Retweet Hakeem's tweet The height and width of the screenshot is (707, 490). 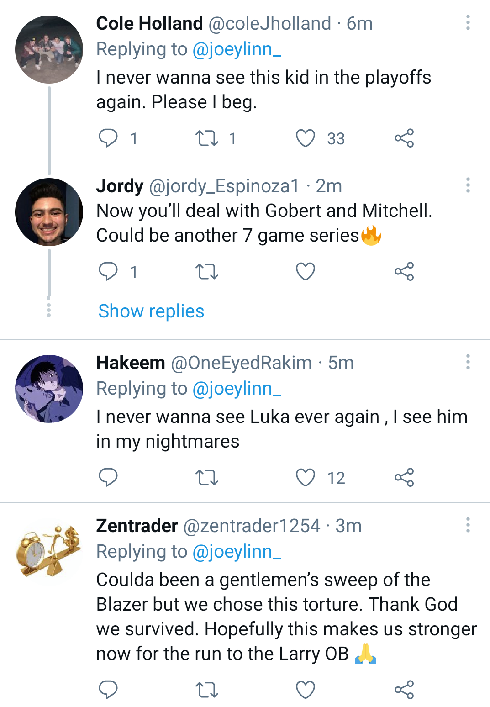pyautogui.click(x=207, y=478)
